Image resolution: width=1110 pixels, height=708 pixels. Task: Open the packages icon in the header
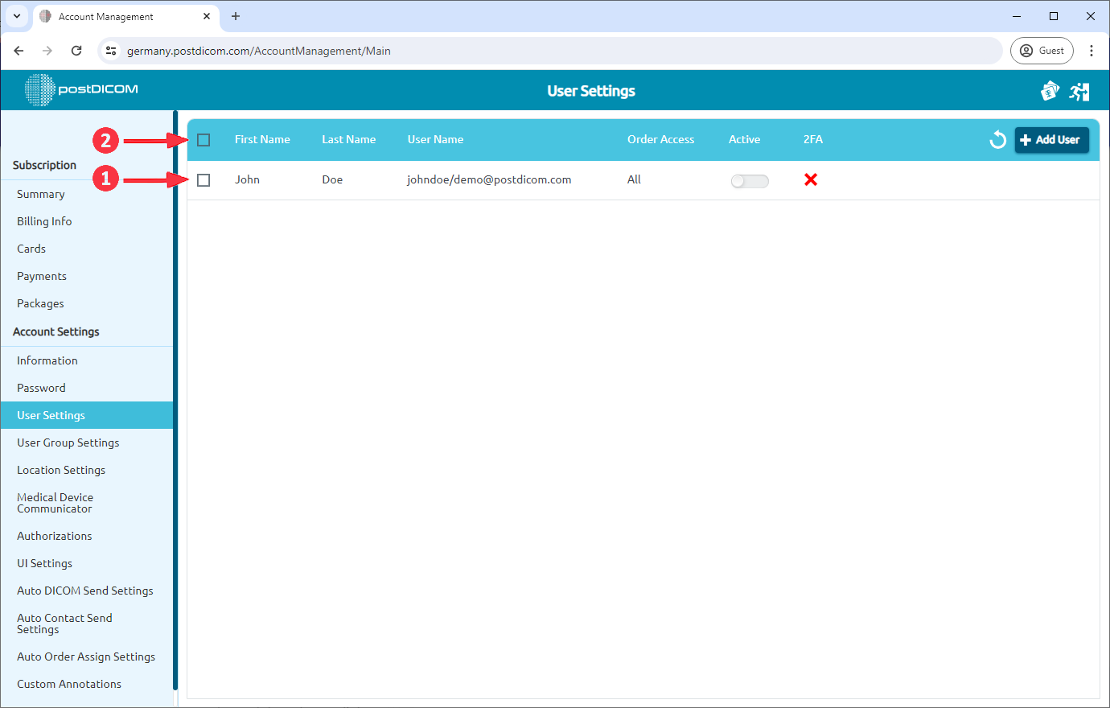coord(1050,90)
